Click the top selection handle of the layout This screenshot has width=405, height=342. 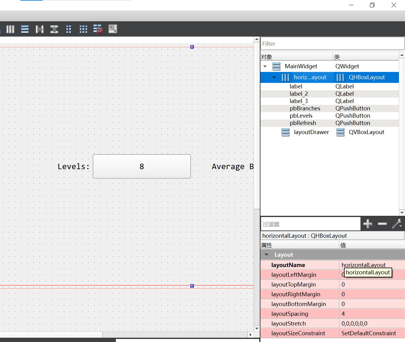point(192,47)
